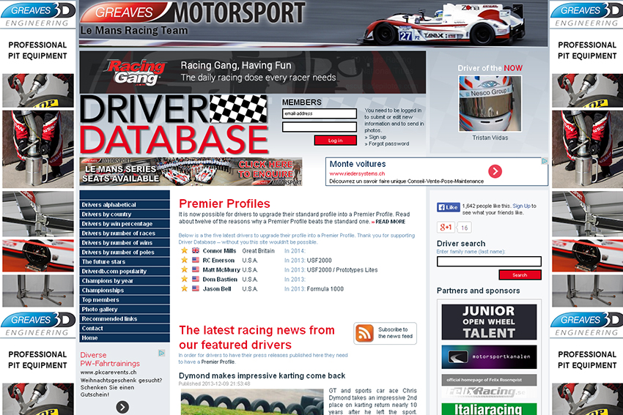This screenshot has width=623, height=415.
Task: Click Diverse PW-Fahrtrainings ad headline
Action: 110,359
